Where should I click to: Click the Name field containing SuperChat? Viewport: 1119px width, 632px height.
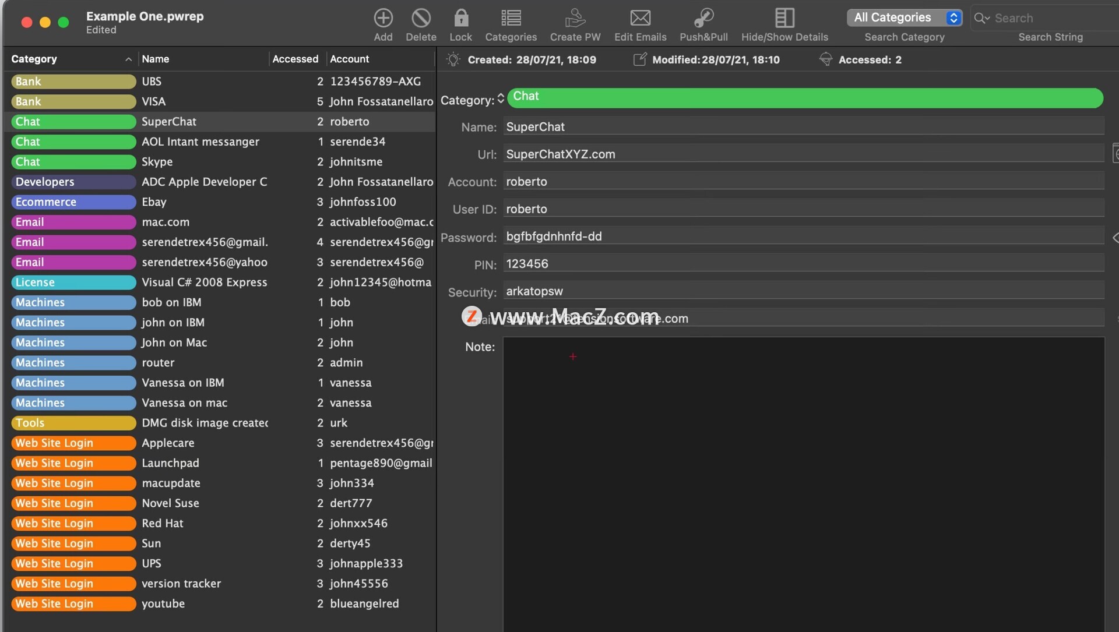[x=804, y=126]
